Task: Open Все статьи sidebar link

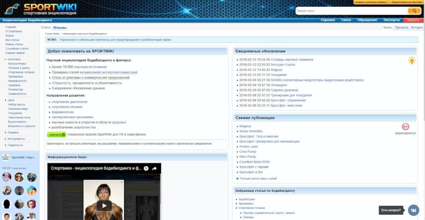Action: click(12, 40)
